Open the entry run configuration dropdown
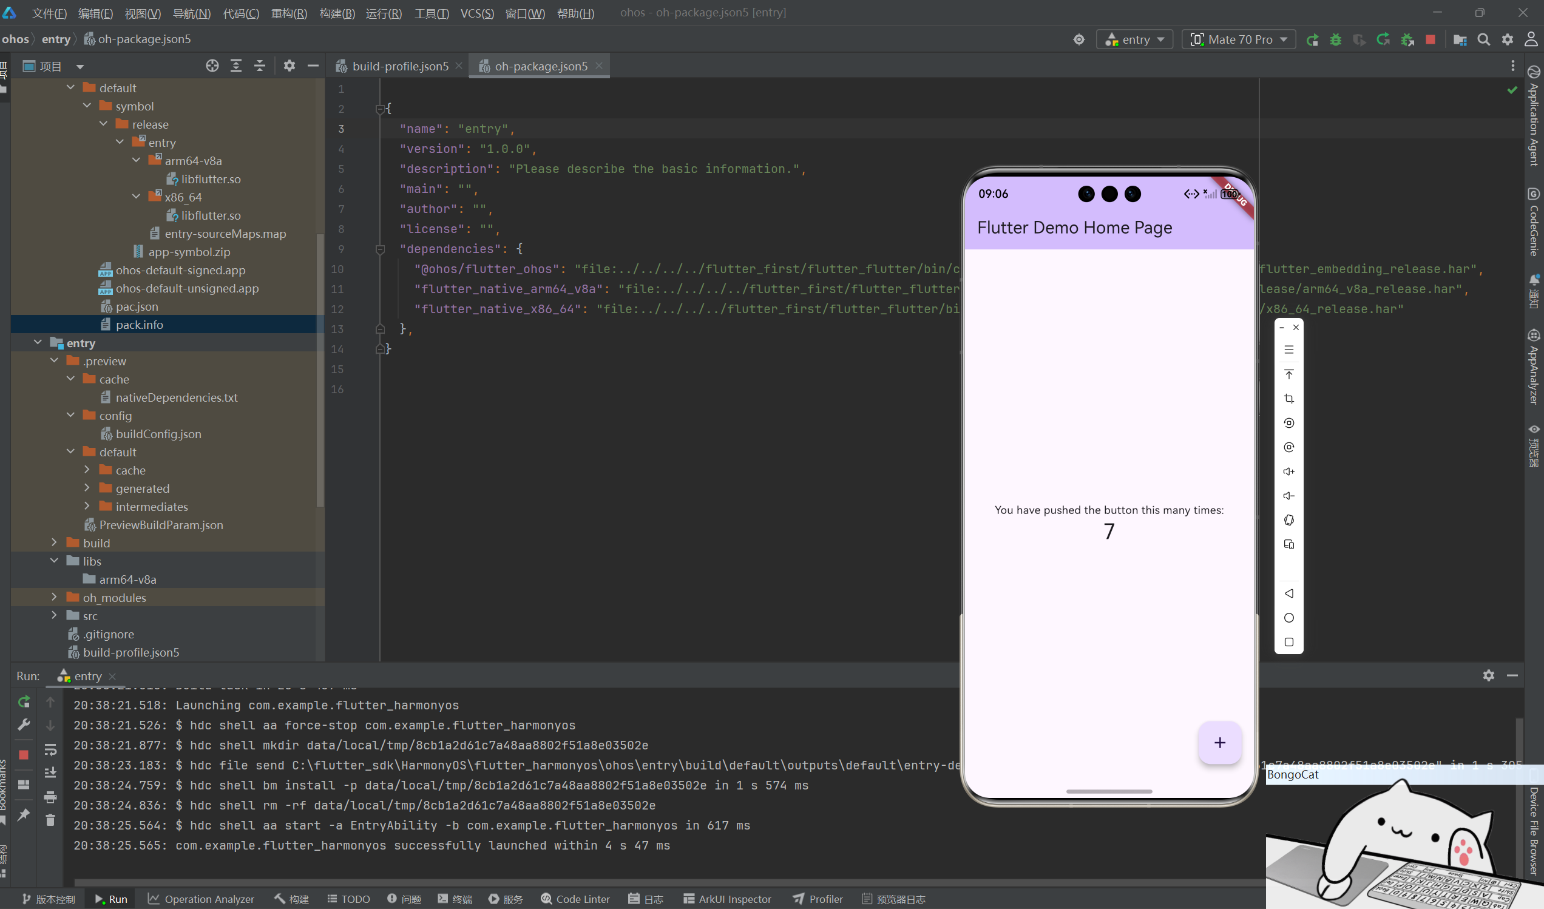The height and width of the screenshot is (909, 1544). point(1135,40)
